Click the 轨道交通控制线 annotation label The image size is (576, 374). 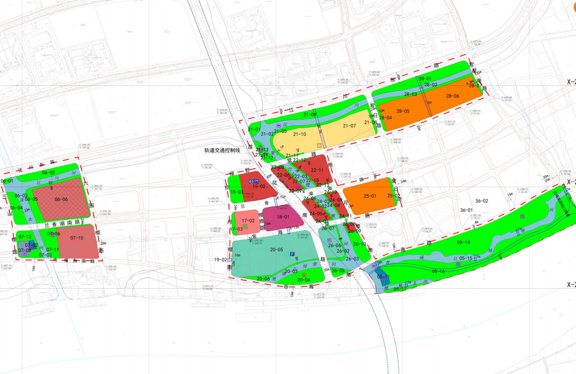[222, 150]
